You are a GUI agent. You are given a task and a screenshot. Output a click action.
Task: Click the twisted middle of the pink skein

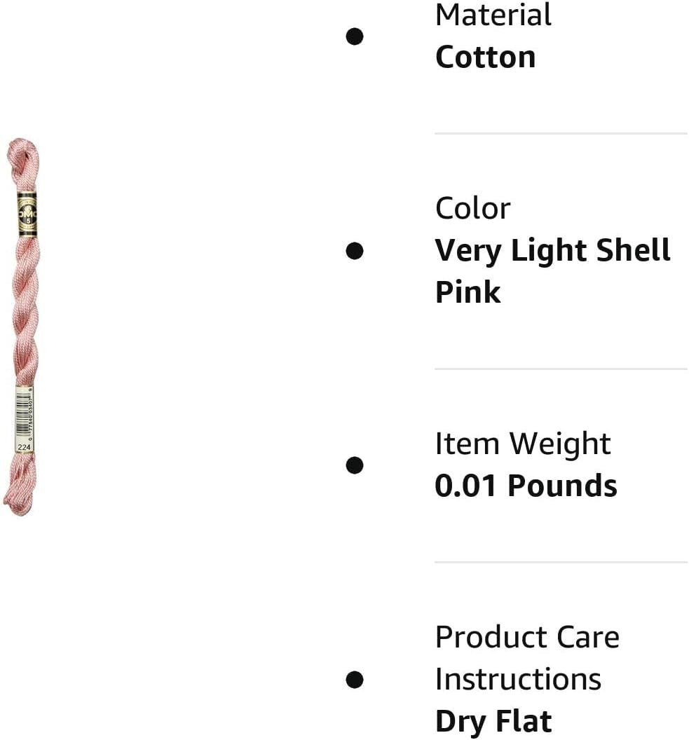26,308
